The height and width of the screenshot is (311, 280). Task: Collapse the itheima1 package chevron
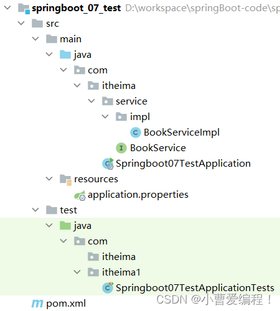[77, 272]
